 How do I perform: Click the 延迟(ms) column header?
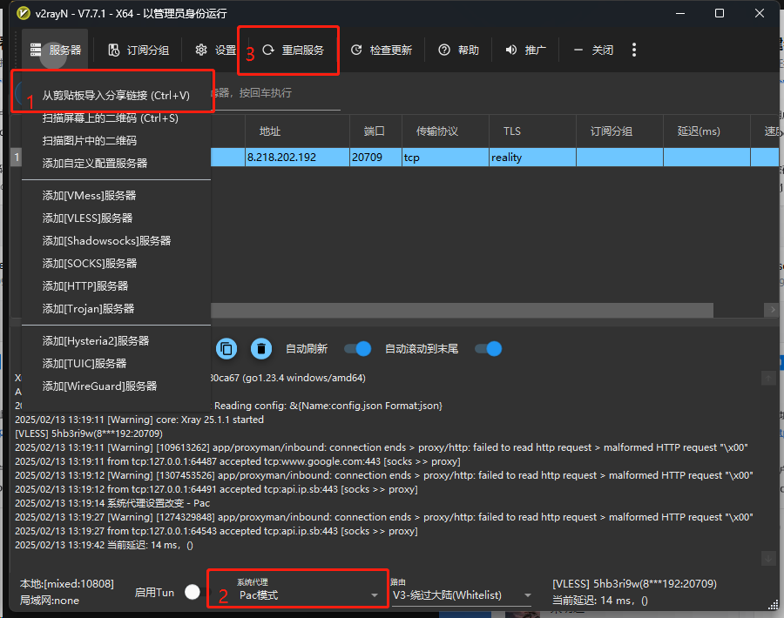(699, 131)
